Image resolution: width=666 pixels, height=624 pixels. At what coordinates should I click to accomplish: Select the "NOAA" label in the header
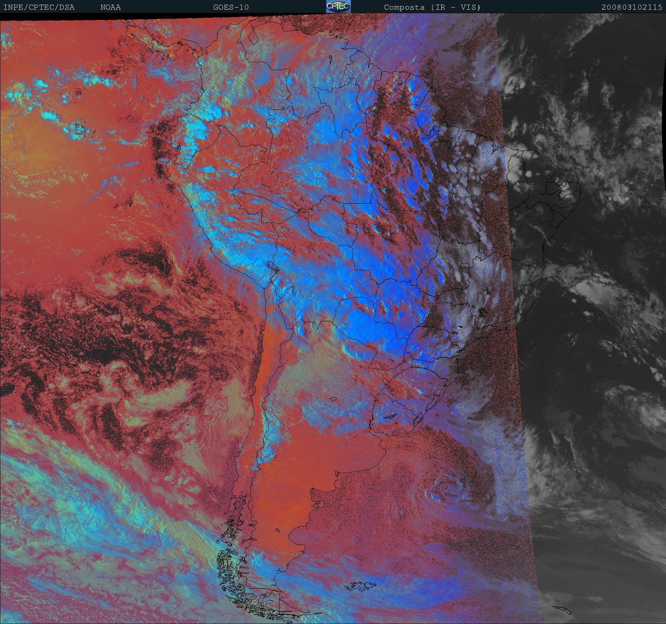(110, 7)
